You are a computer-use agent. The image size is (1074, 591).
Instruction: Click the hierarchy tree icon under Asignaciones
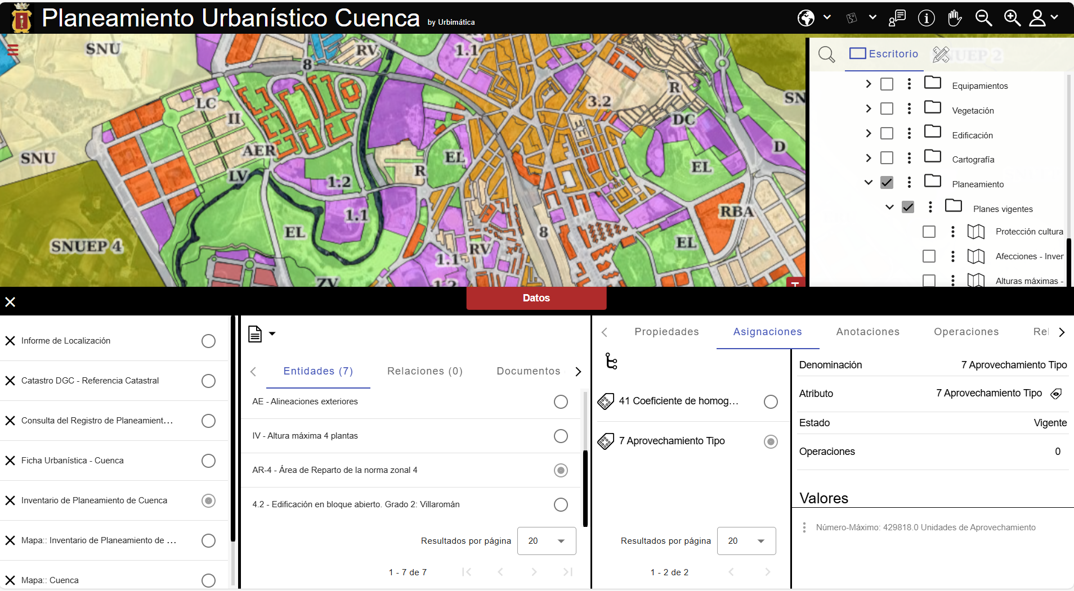[x=611, y=361]
